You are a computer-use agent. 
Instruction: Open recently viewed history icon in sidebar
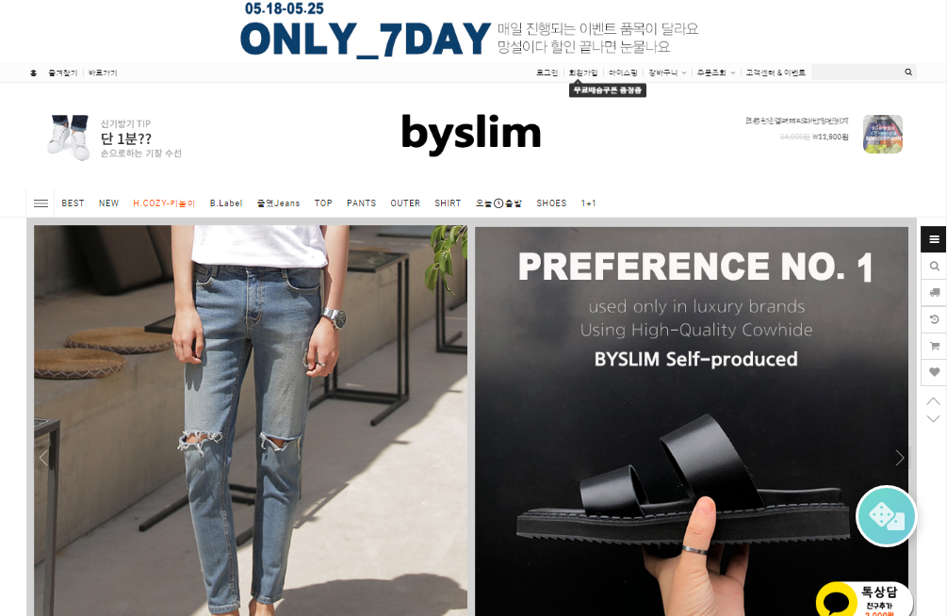[933, 319]
